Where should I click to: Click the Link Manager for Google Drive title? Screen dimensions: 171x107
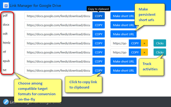[35, 6]
